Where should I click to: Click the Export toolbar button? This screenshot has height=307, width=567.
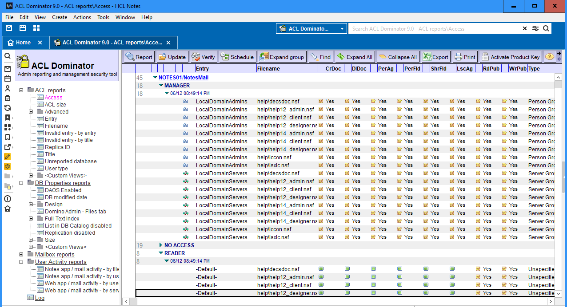pos(435,57)
